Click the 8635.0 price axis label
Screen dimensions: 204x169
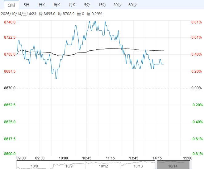coord(10,122)
